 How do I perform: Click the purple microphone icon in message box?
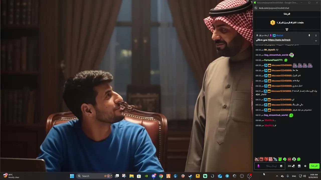(x=258, y=166)
